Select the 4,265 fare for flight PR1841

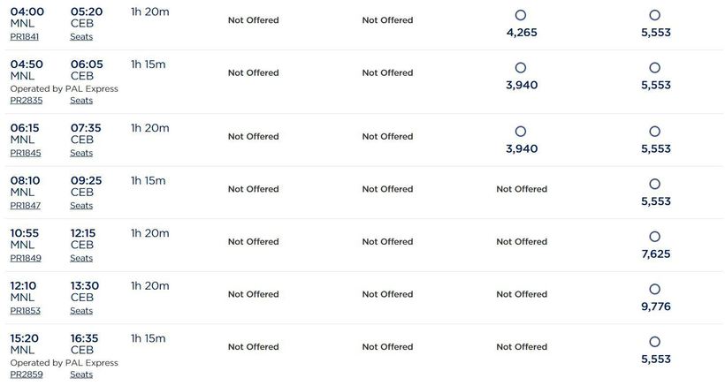tap(520, 15)
